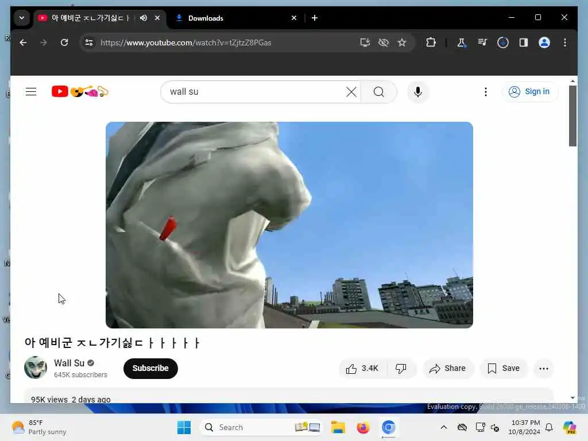Screen dimensions: 588x441
Task: Save the video to a playlist
Action: tap(504, 369)
